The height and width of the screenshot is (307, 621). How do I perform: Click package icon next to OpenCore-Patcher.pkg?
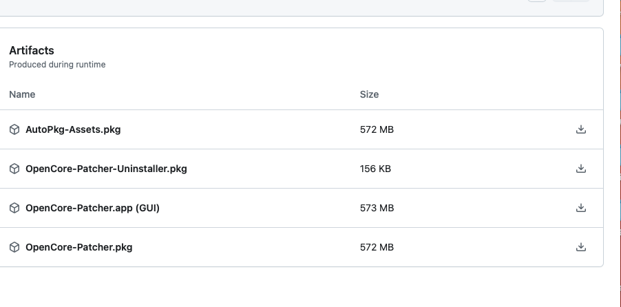coord(14,247)
